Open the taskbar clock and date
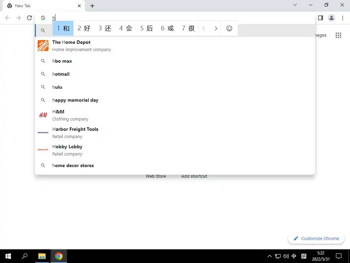The image size is (350, 263). pyautogui.click(x=321, y=256)
